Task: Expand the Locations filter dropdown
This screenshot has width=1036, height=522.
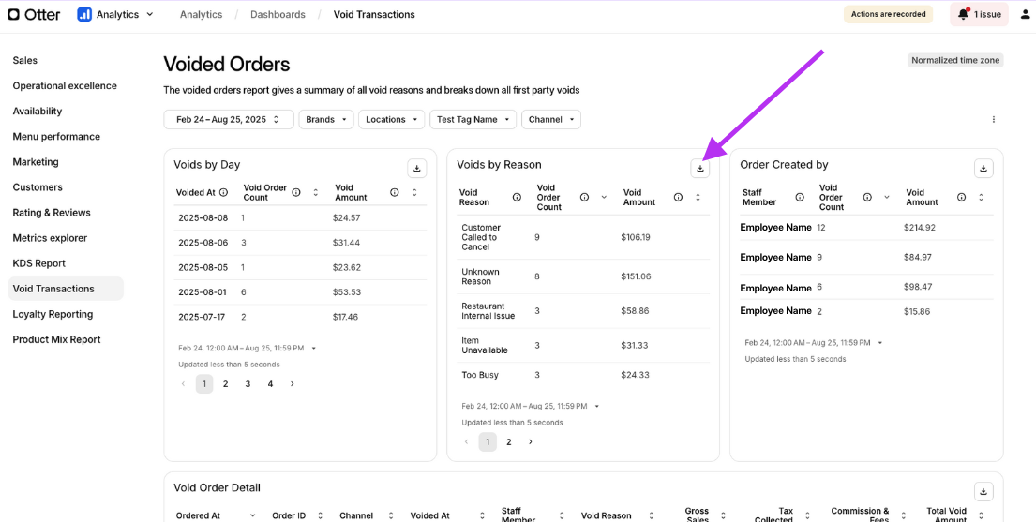Action: click(x=391, y=120)
